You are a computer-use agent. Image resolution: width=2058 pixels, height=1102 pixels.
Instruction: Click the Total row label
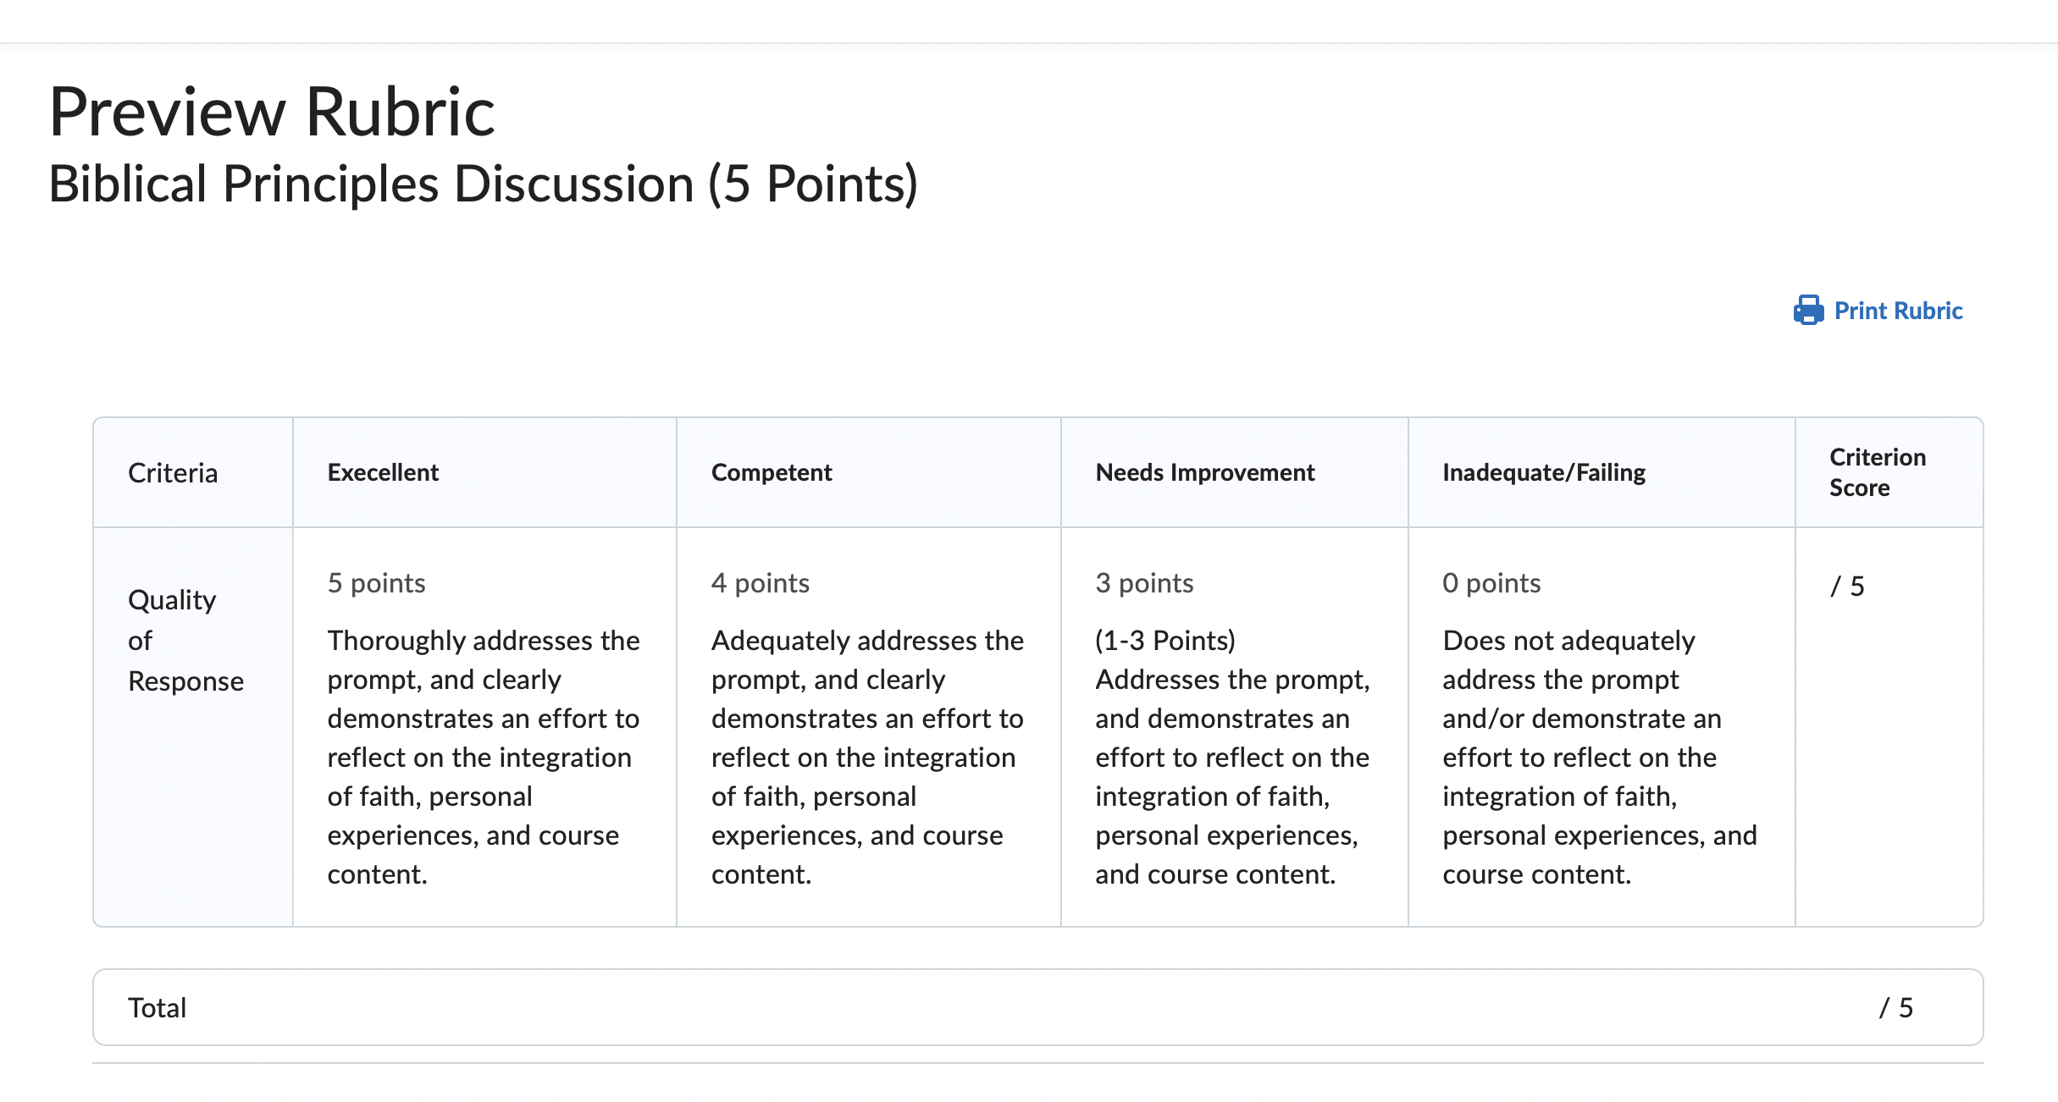coord(157,1008)
